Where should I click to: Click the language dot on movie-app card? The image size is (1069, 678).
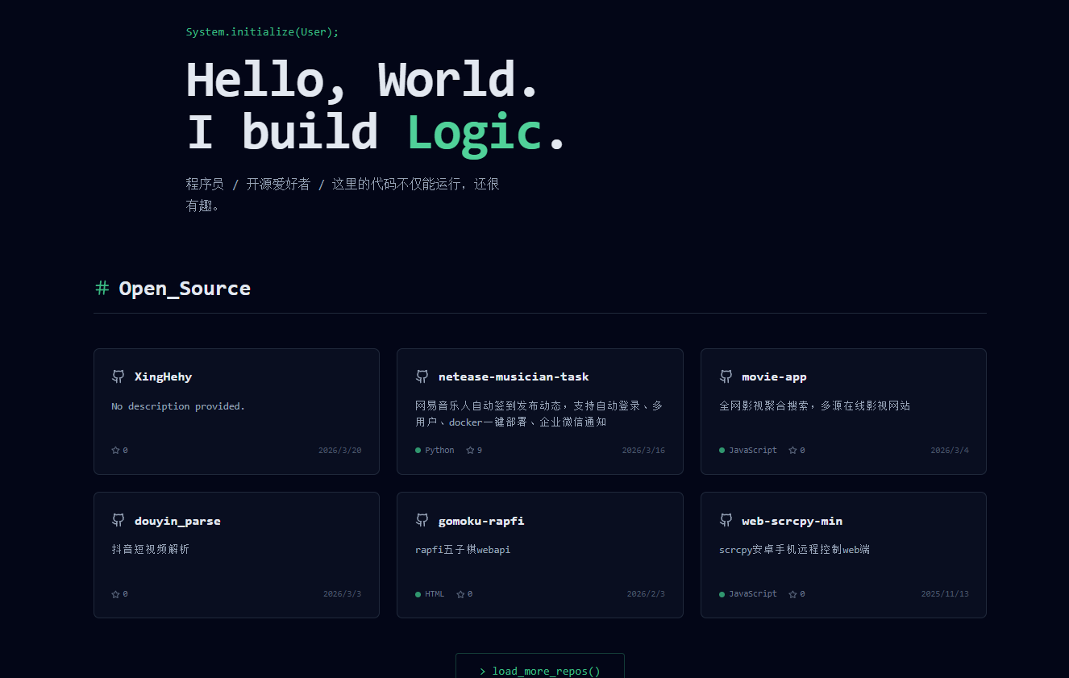point(722,451)
